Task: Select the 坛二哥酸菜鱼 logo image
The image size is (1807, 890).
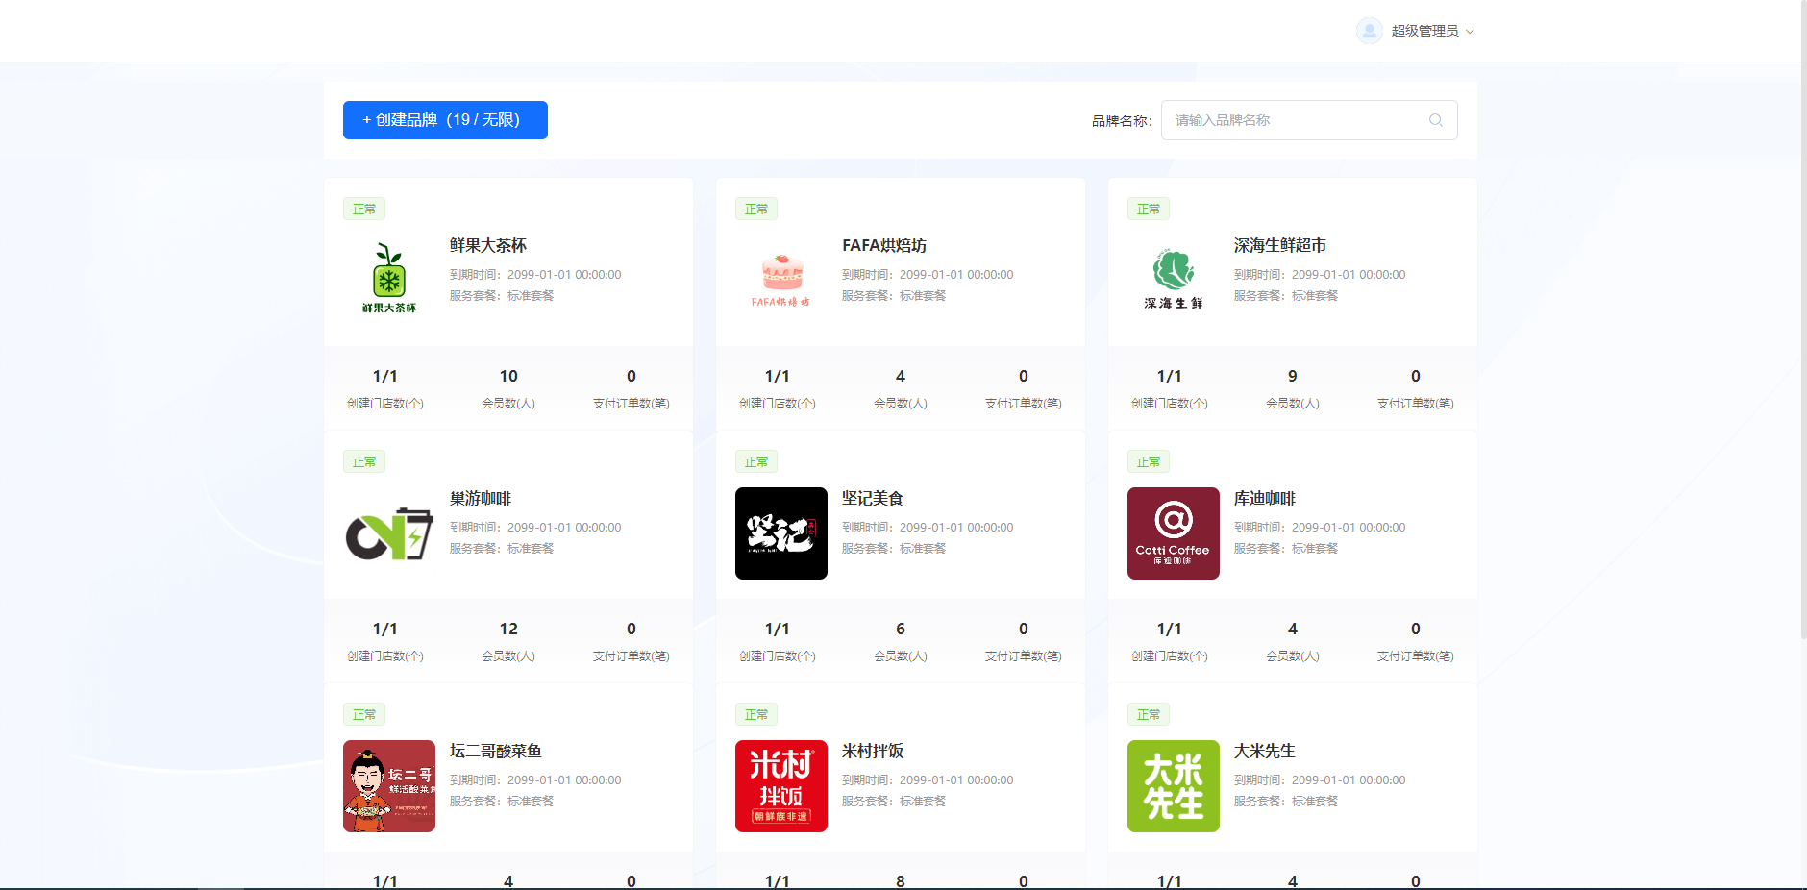Action: (x=389, y=786)
